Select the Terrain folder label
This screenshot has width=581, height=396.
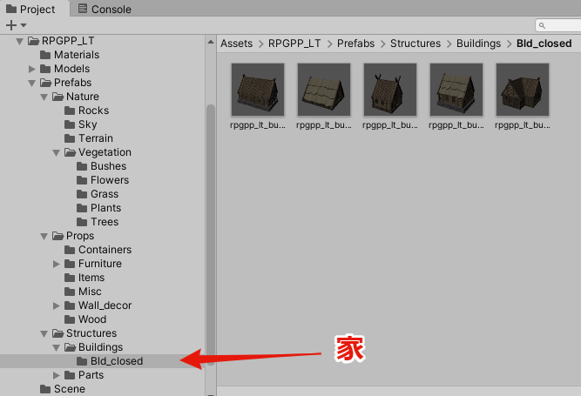click(x=96, y=138)
